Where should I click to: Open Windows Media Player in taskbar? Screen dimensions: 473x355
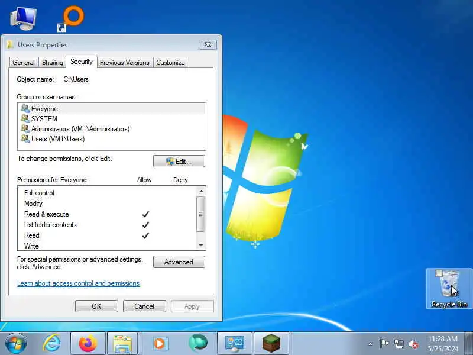point(160,343)
